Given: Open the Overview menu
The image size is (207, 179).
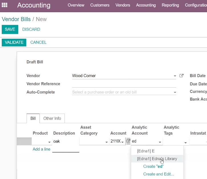Looking at the screenshot, I should [x=76, y=5].
